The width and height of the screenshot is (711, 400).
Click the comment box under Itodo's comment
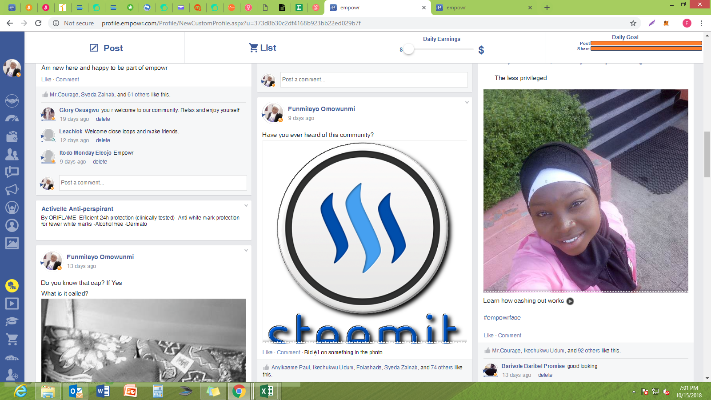point(153,183)
